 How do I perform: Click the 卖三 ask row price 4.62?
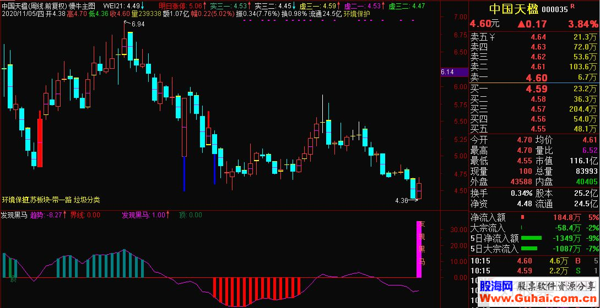(x=538, y=57)
